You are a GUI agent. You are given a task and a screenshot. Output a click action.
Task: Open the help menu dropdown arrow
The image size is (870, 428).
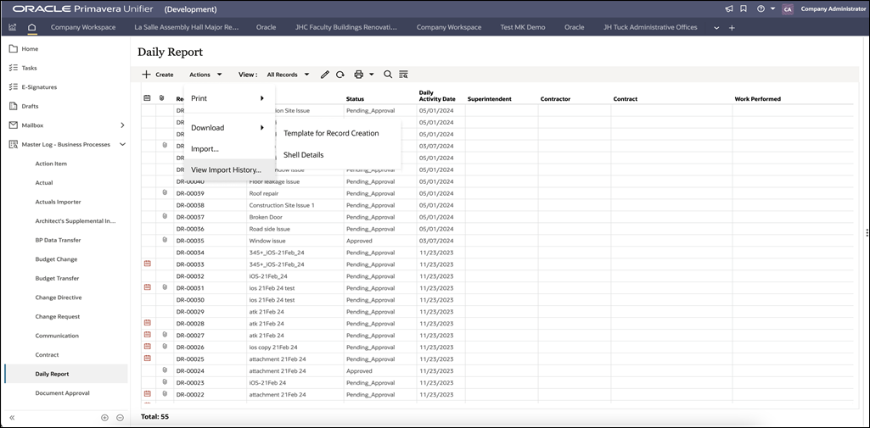[772, 8]
